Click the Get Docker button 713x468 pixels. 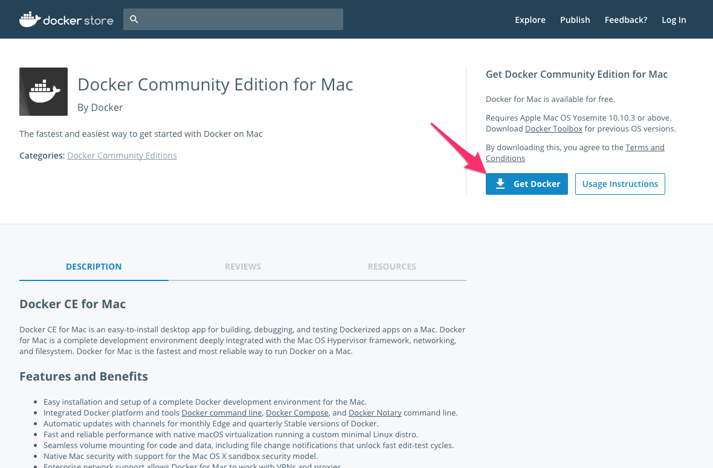[x=526, y=184]
